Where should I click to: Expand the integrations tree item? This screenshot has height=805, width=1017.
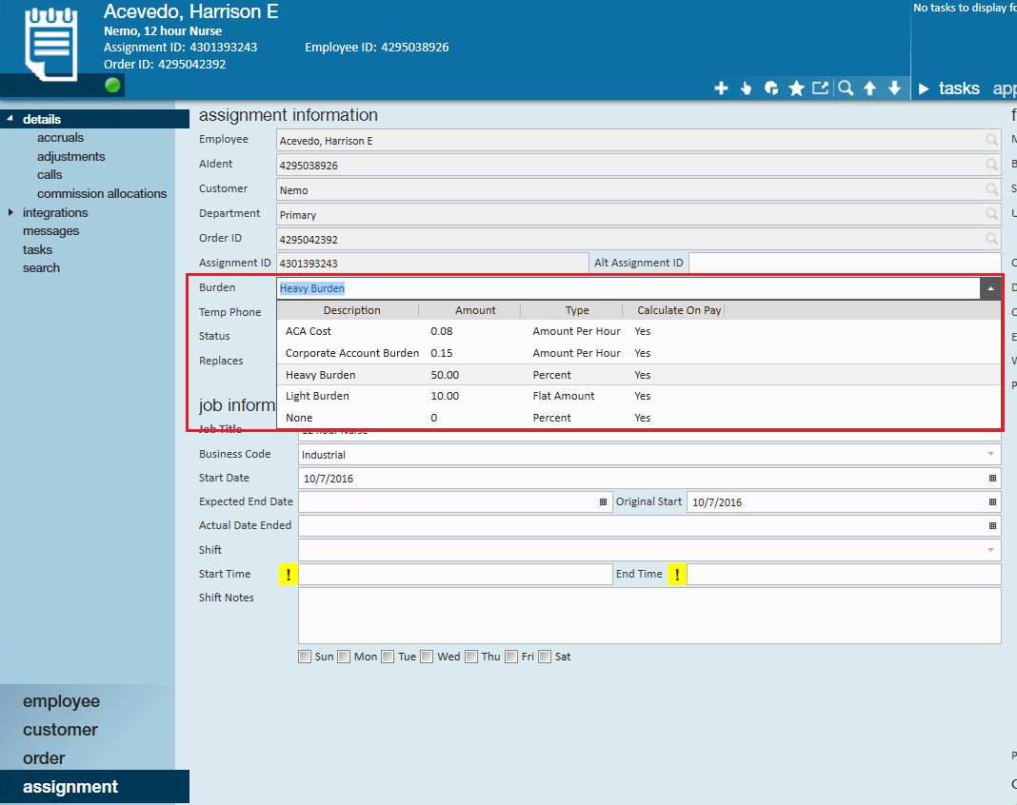(10, 212)
